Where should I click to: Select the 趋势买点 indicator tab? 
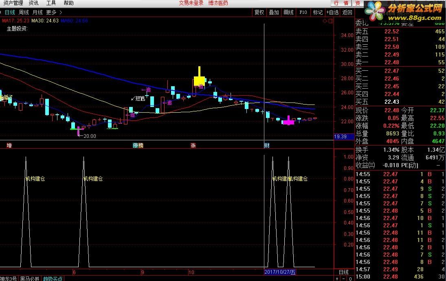click(53, 279)
